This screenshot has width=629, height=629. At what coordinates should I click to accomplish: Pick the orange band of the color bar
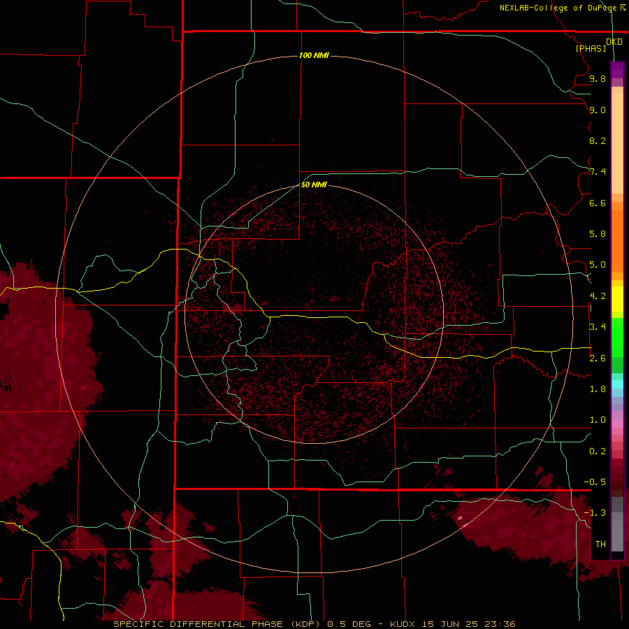(x=617, y=240)
